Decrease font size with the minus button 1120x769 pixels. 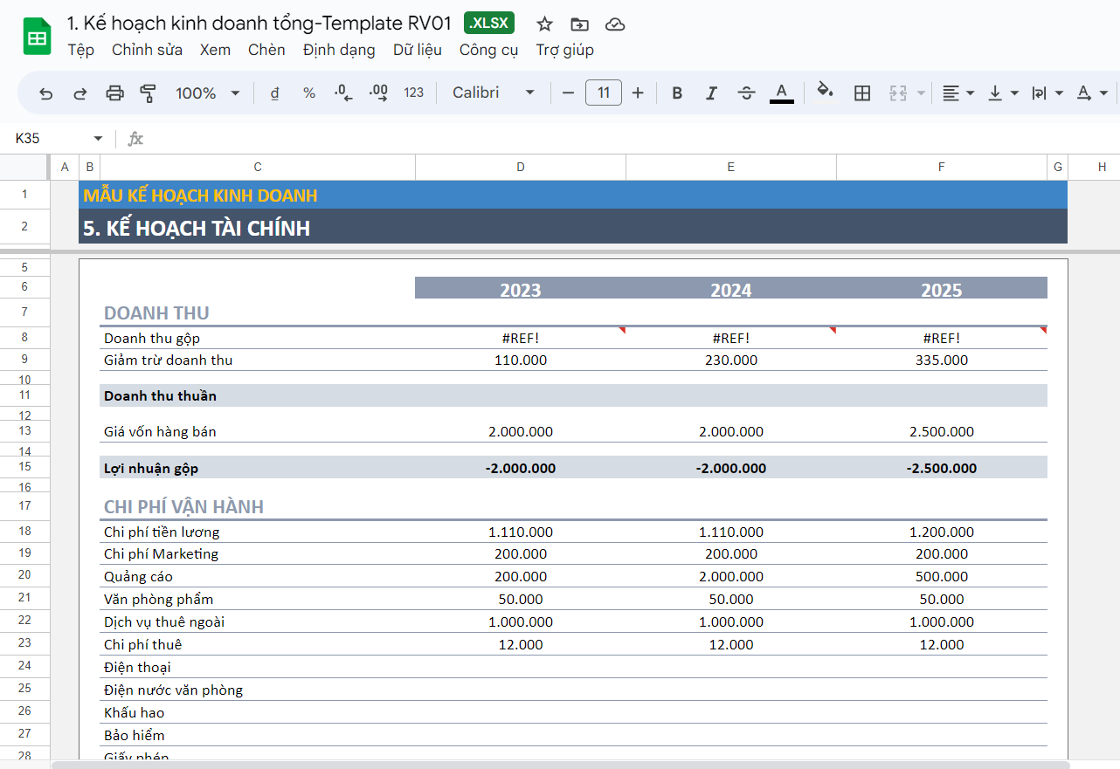[x=568, y=93]
